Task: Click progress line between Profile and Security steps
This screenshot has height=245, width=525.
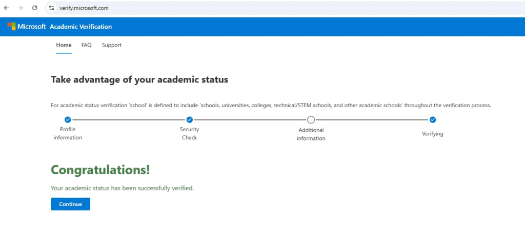Action: pyautogui.click(x=128, y=119)
